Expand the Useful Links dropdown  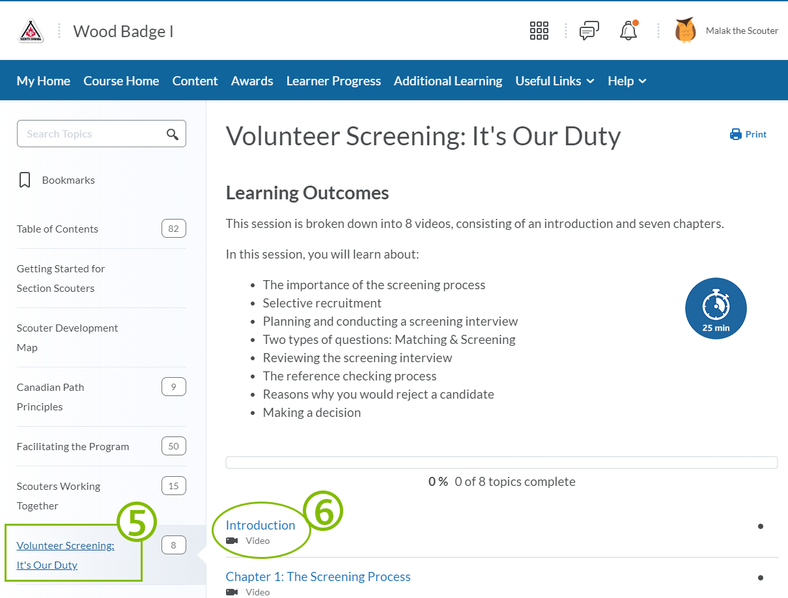[554, 80]
